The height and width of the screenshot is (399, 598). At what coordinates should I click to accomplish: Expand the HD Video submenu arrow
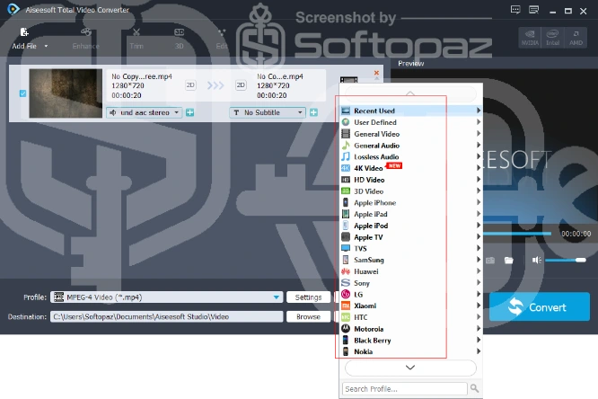click(479, 180)
